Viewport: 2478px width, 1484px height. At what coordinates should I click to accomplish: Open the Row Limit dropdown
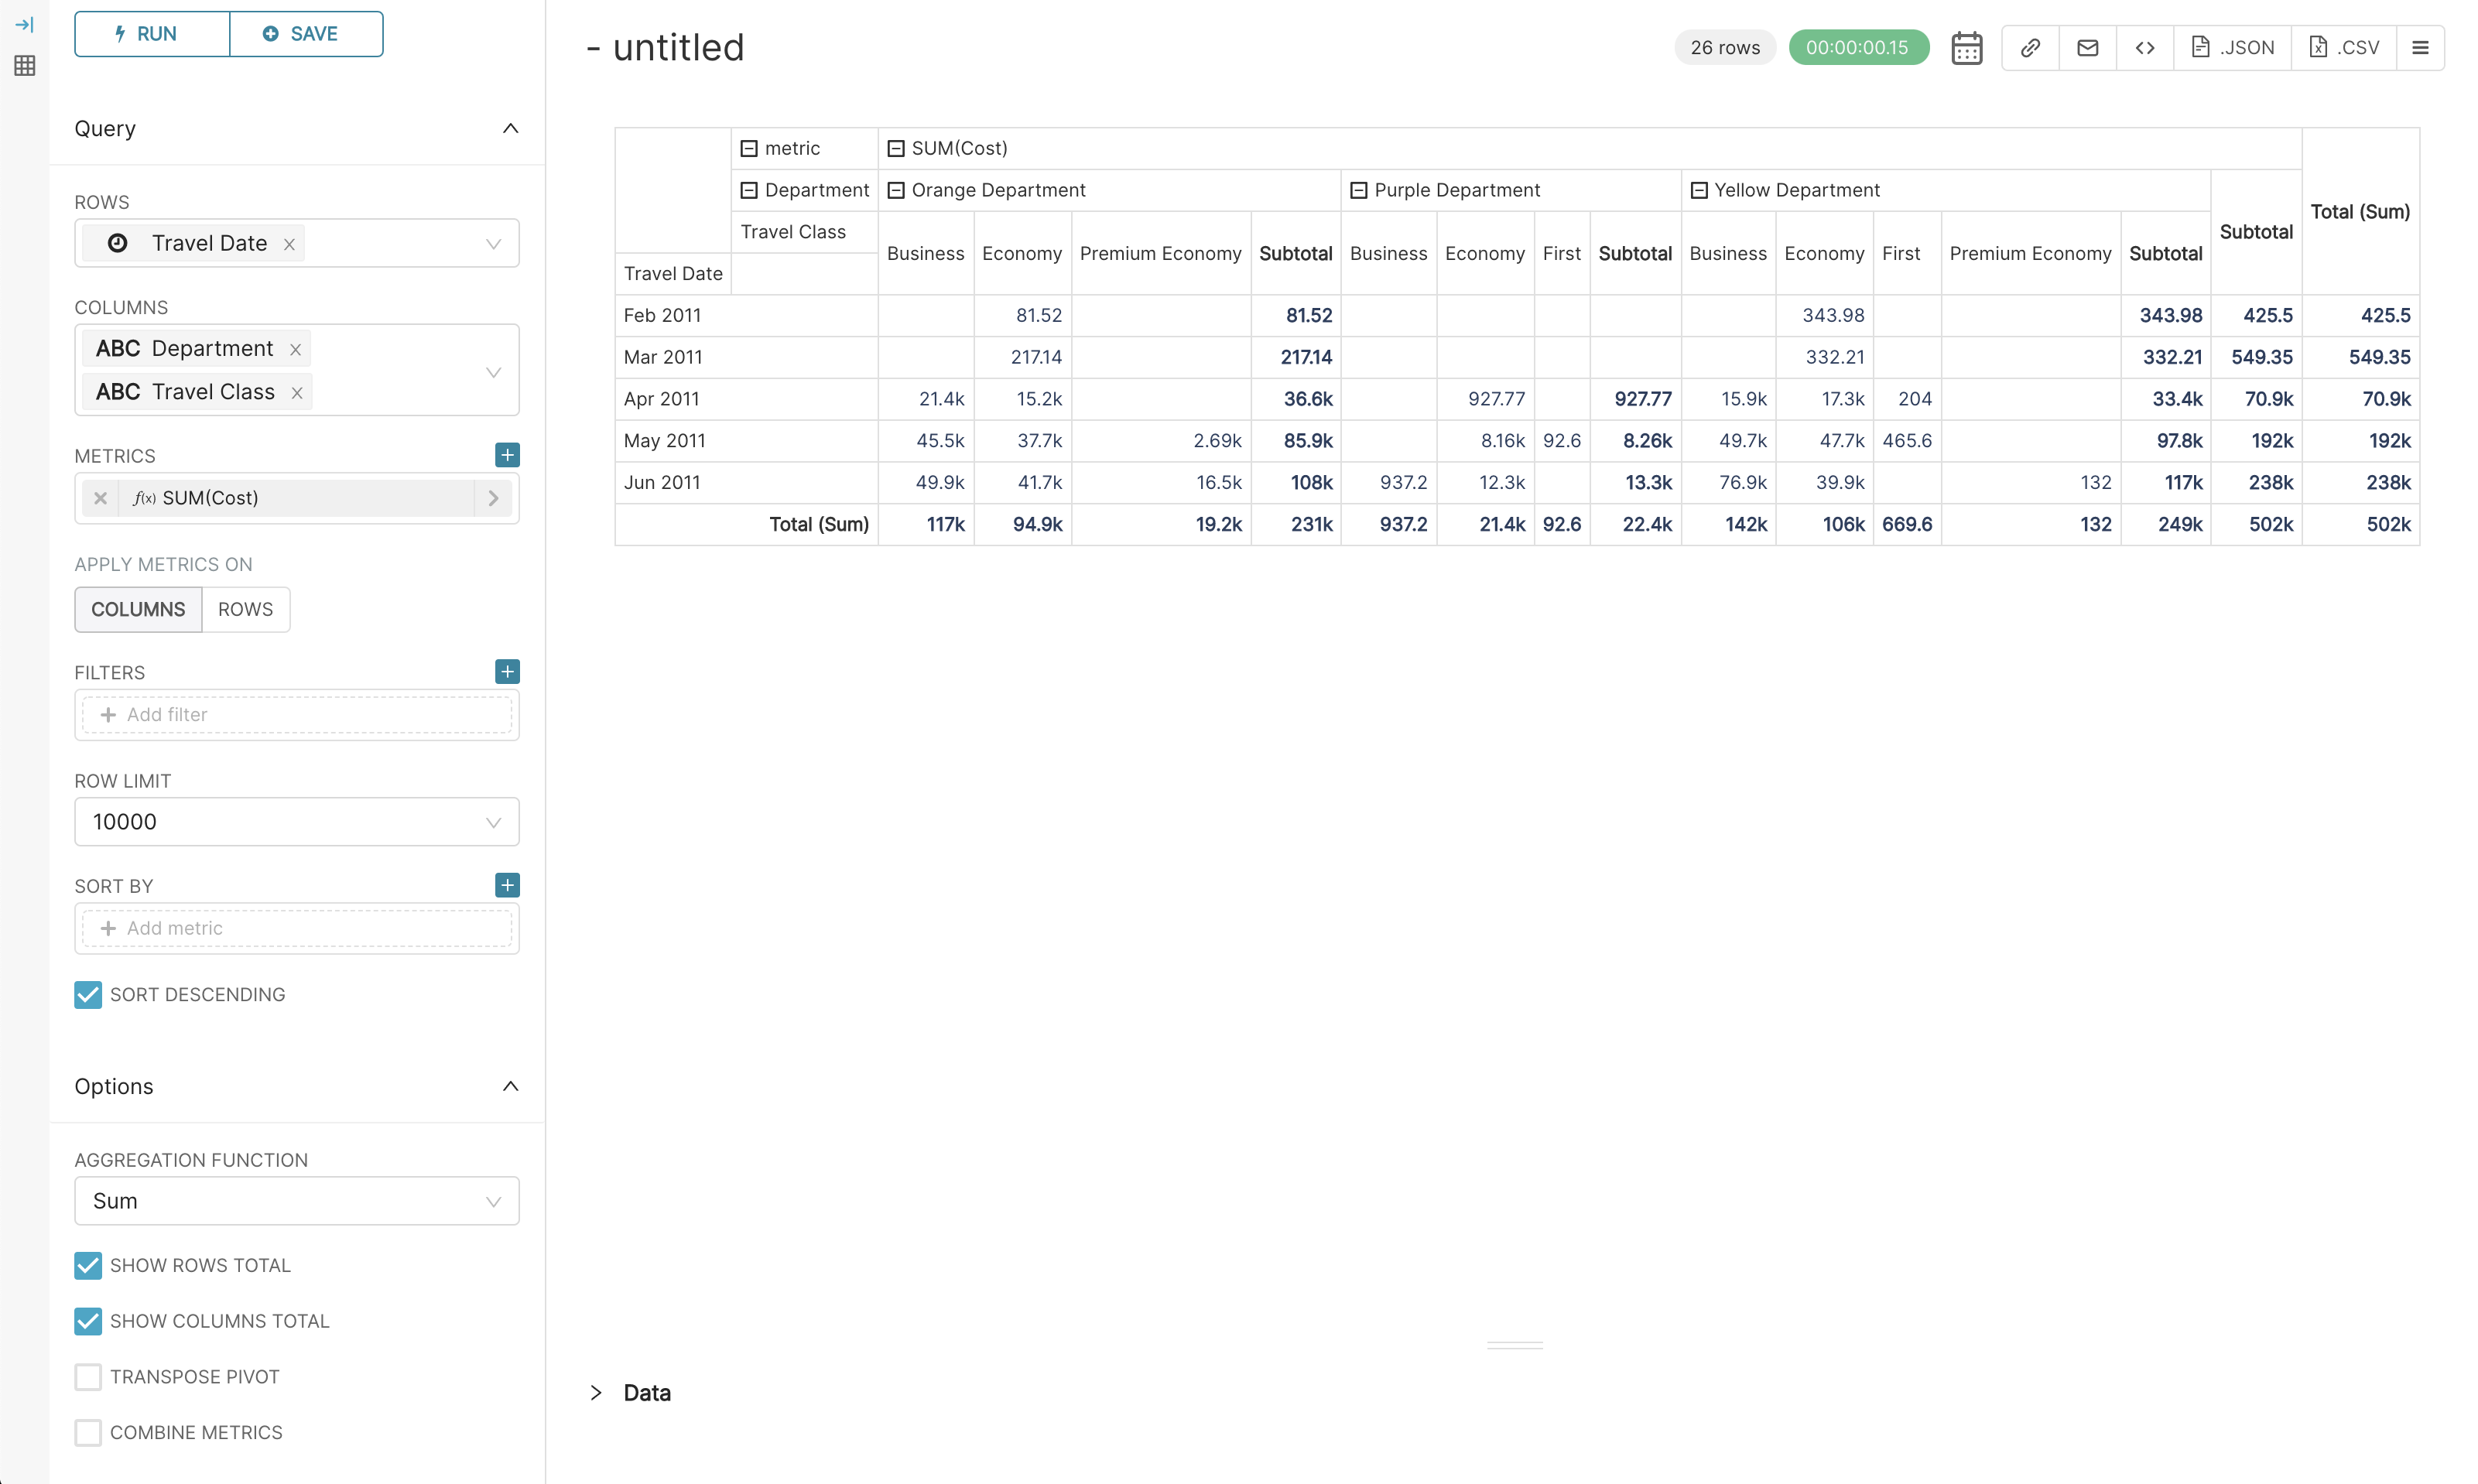coord(296,822)
